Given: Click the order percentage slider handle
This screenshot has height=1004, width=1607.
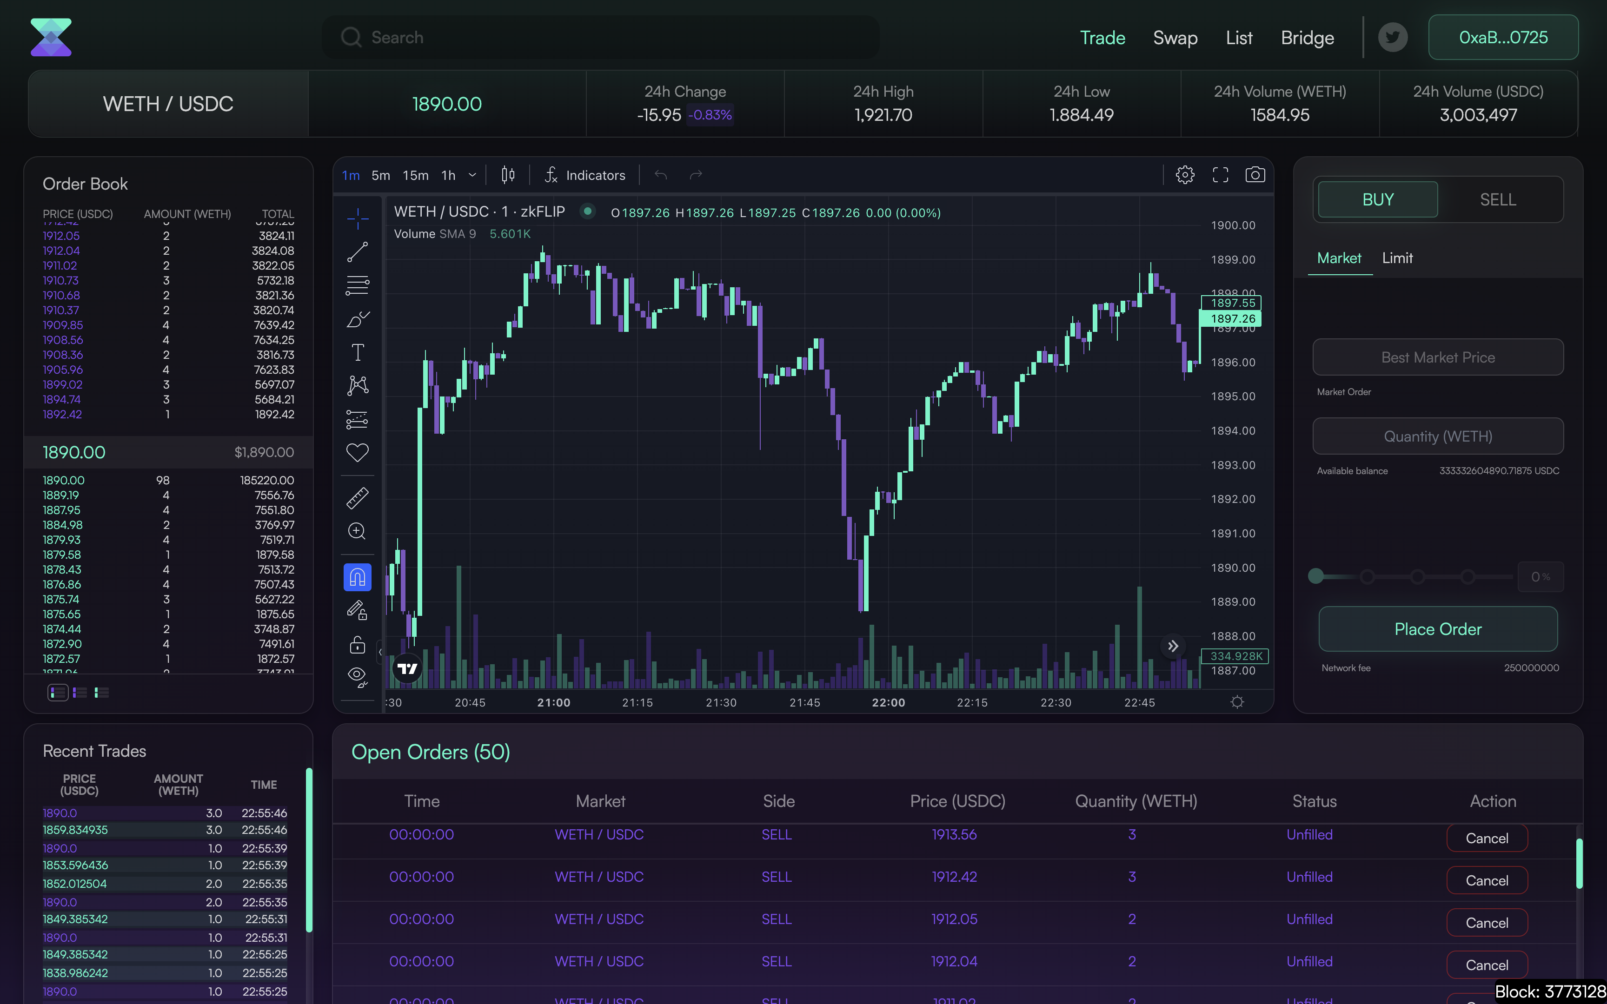Looking at the screenshot, I should pyautogui.click(x=1315, y=576).
